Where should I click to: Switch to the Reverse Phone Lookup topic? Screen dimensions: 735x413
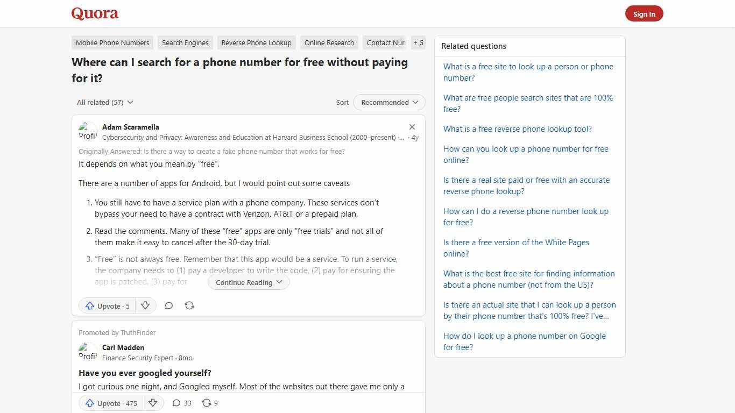pos(256,42)
